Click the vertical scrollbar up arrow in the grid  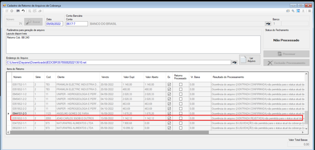[306, 74]
